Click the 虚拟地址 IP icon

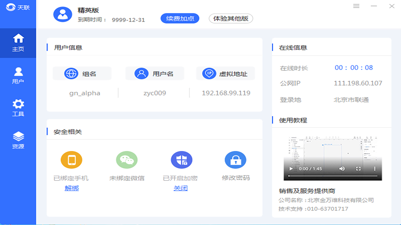click(x=209, y=73)
